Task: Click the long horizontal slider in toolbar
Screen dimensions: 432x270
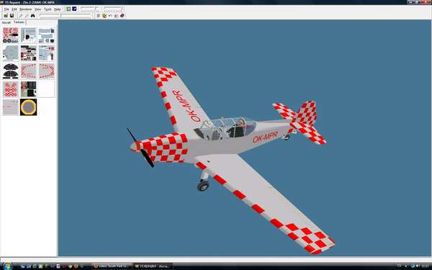Action: (x=66, y=16)
